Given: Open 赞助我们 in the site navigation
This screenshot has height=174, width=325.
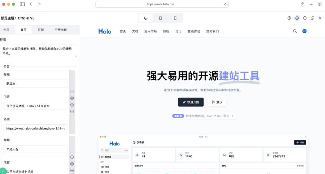Looking at the screenshot, I should coord(212,31).
